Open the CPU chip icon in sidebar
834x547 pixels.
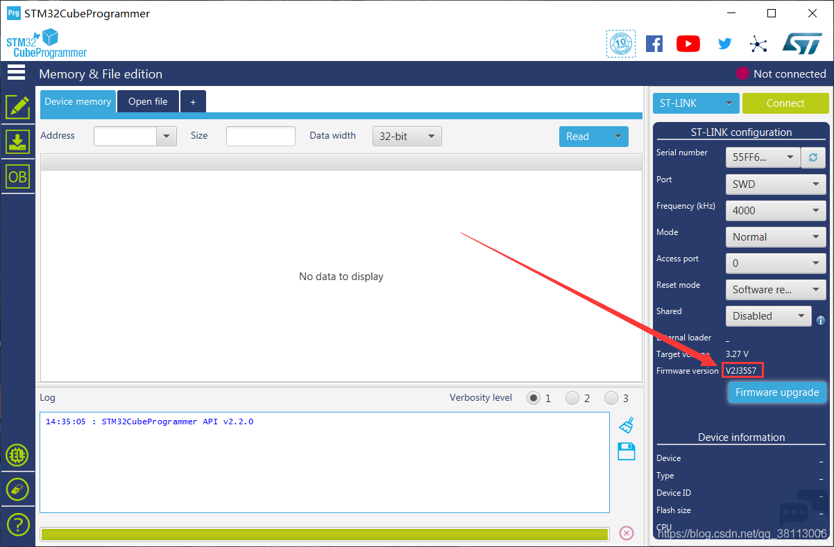pyautogui.click(x=17, y=455)
